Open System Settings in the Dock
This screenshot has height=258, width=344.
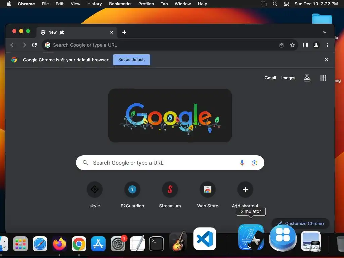click(118, 244)
